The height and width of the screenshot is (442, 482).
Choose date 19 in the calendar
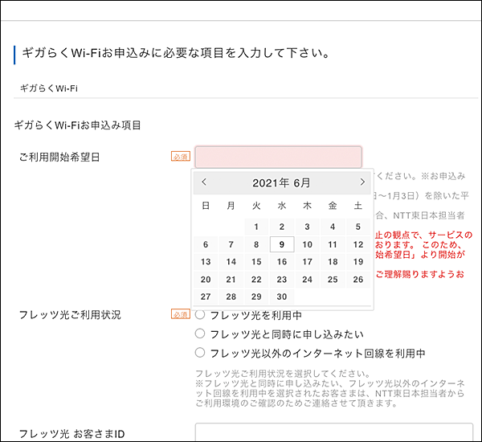pos(358,262)
